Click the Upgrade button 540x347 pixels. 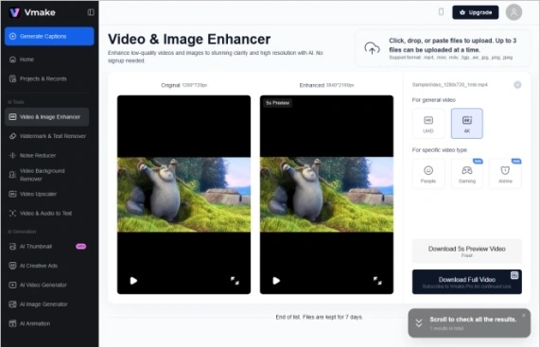(476, 12)
